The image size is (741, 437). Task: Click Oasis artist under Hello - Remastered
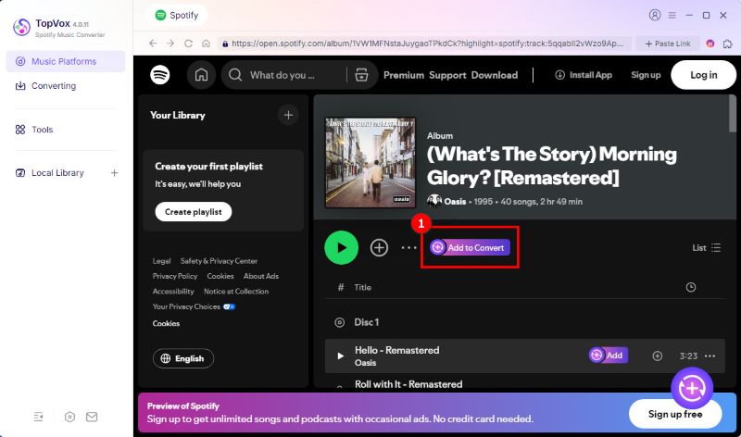coord(365,363)
